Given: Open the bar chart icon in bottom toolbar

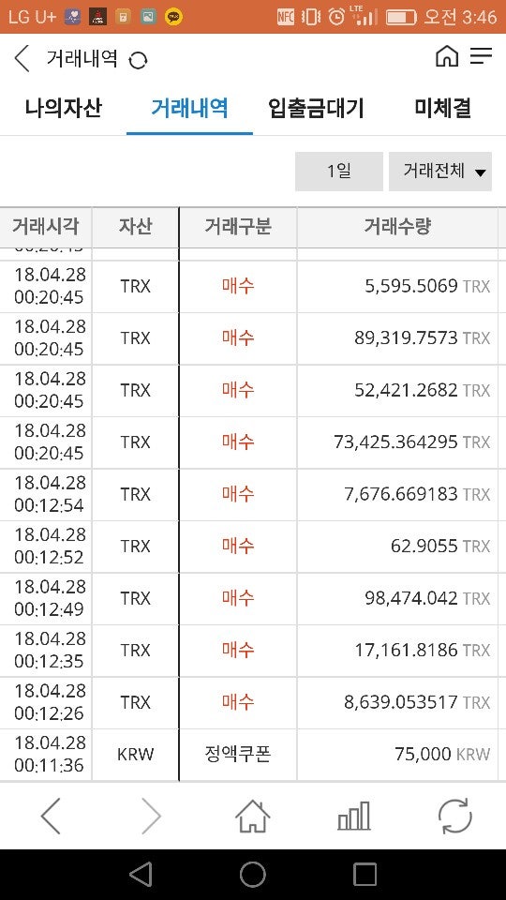Looking at the screenshot, I should click(353, 816).
